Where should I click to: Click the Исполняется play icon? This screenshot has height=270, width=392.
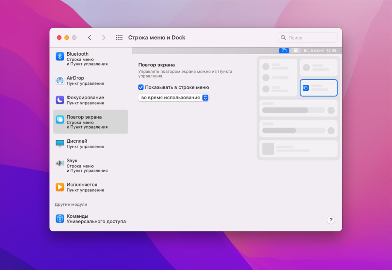click(x=60, y=187)
